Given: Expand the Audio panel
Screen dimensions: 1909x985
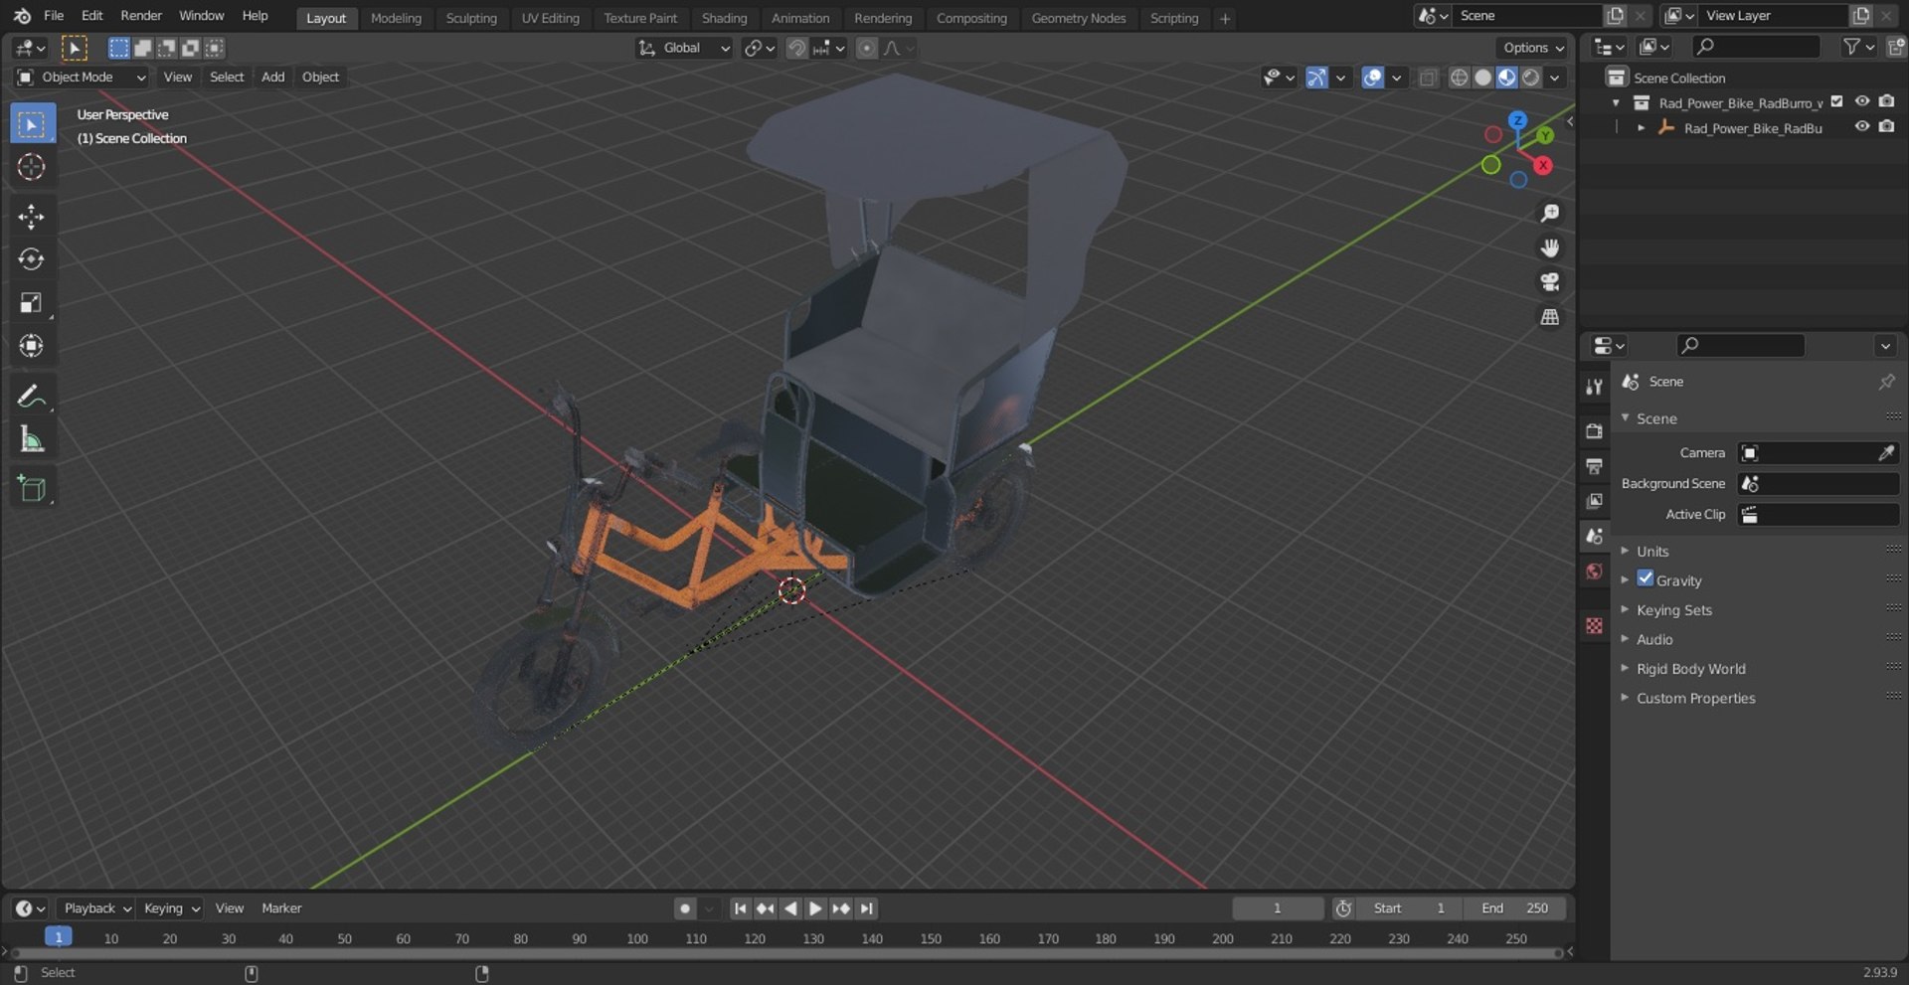Looking at the screenshot, I should point(1654,640).
